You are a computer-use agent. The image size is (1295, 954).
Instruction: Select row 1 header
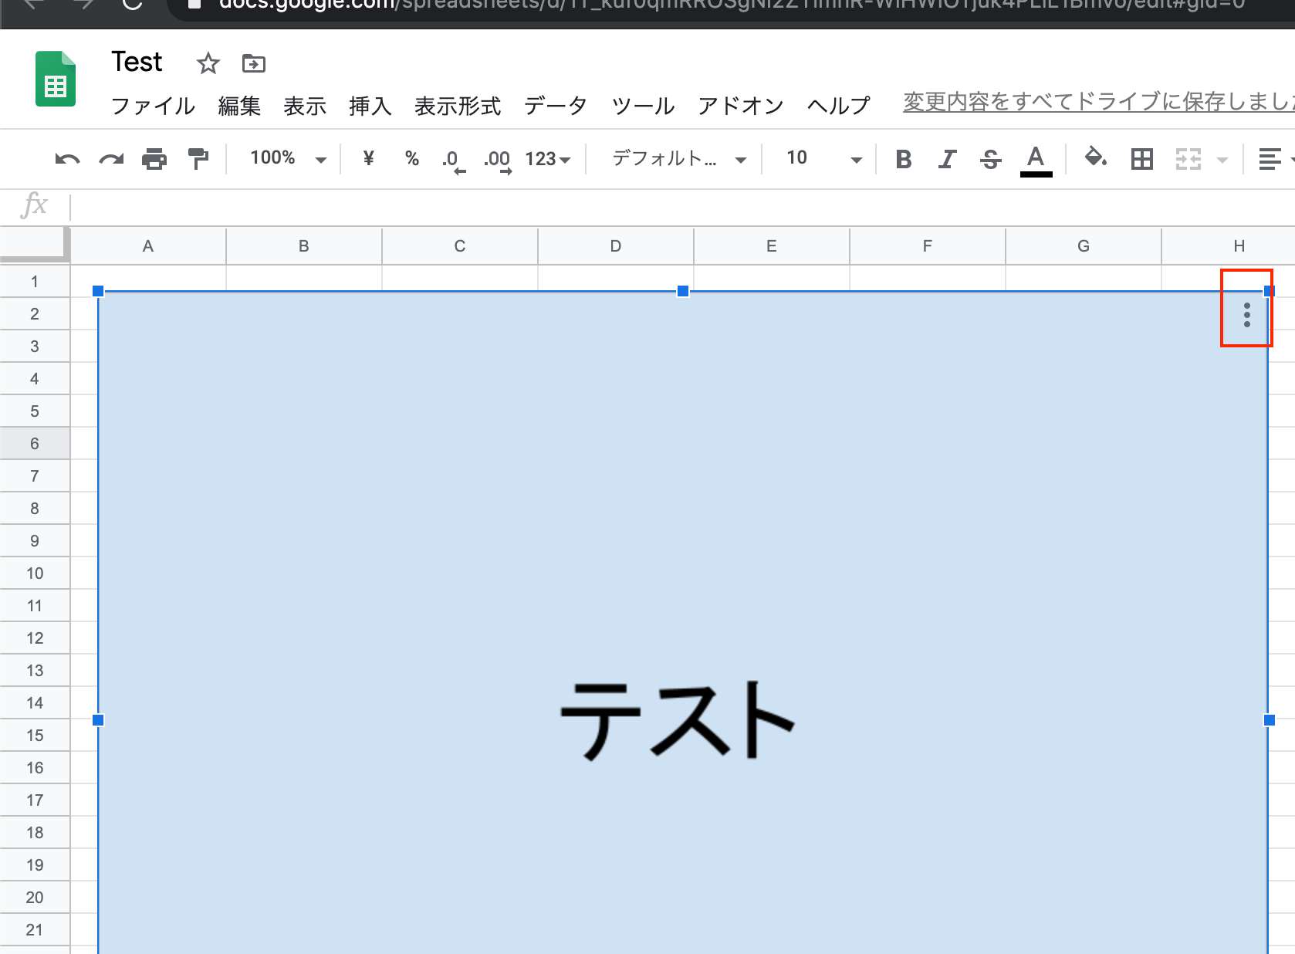35,282
